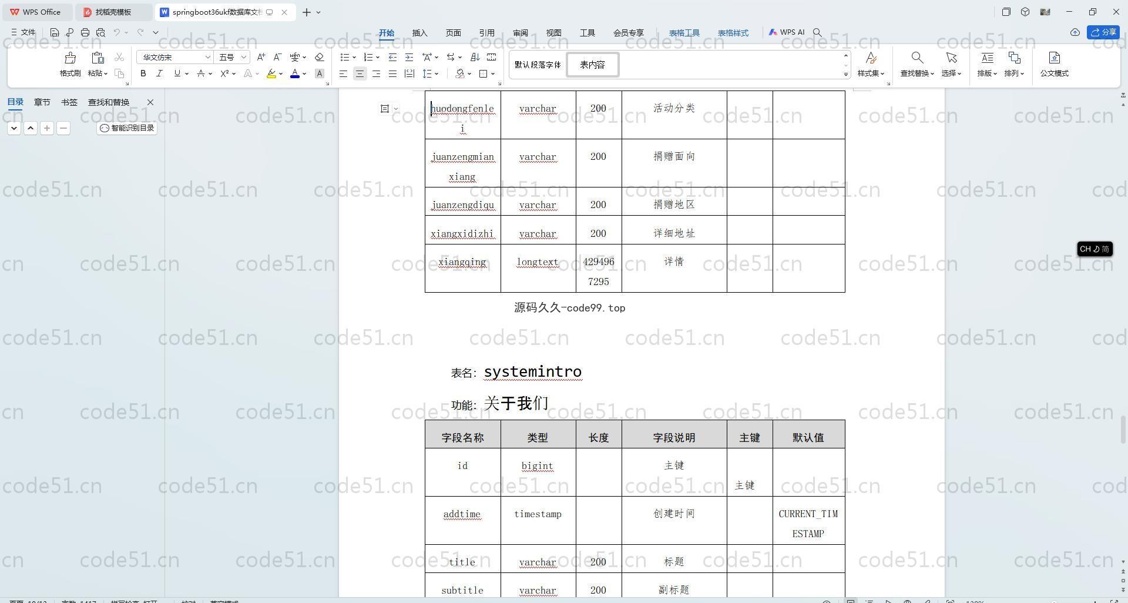Click the distributed alignment icon
The image size is (1128, 603).
(409, 73)
